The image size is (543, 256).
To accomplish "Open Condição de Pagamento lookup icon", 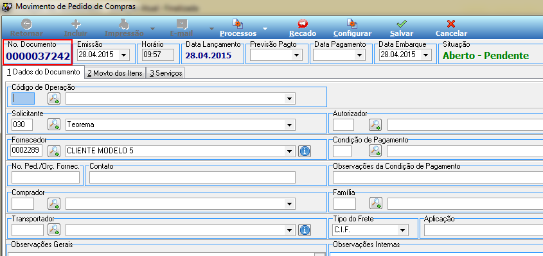I will click(375, 151).
